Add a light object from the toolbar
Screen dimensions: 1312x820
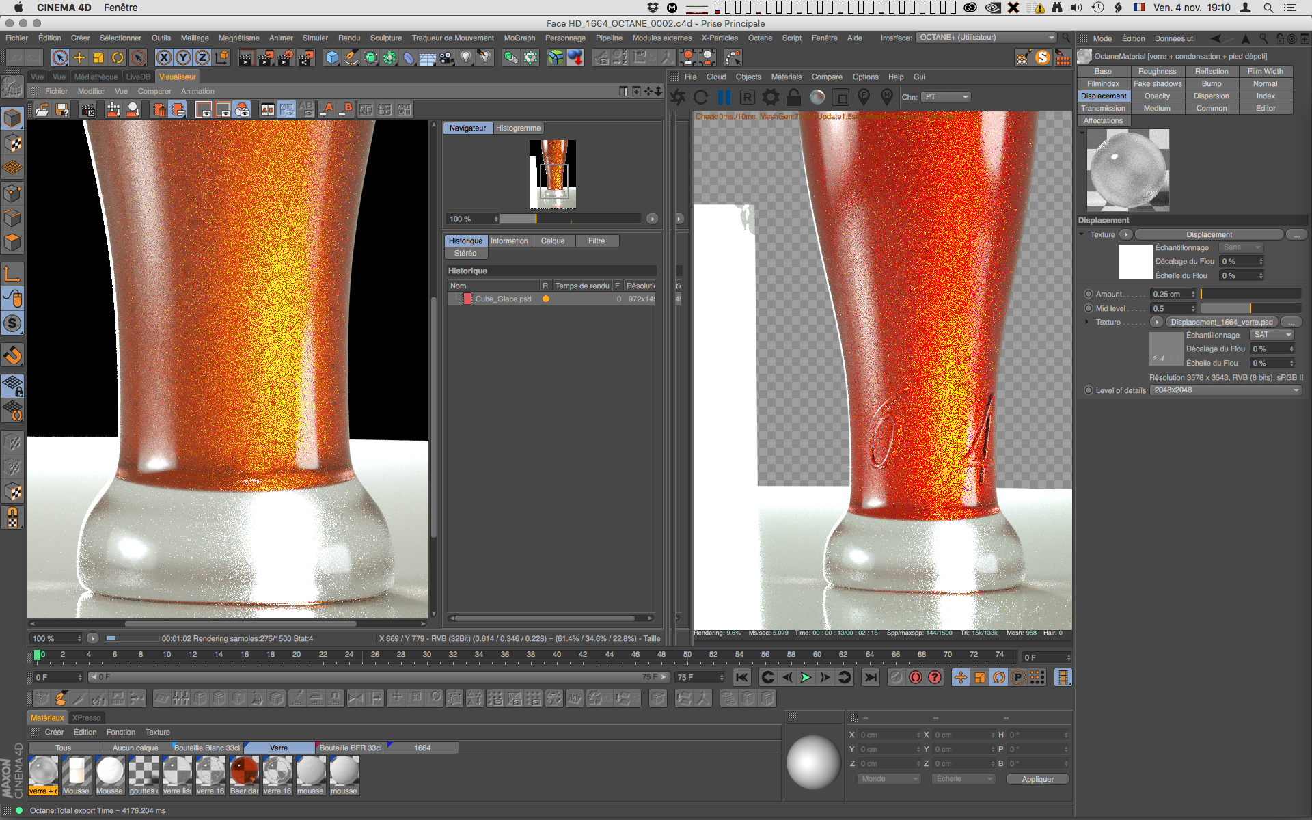point(466,58)
